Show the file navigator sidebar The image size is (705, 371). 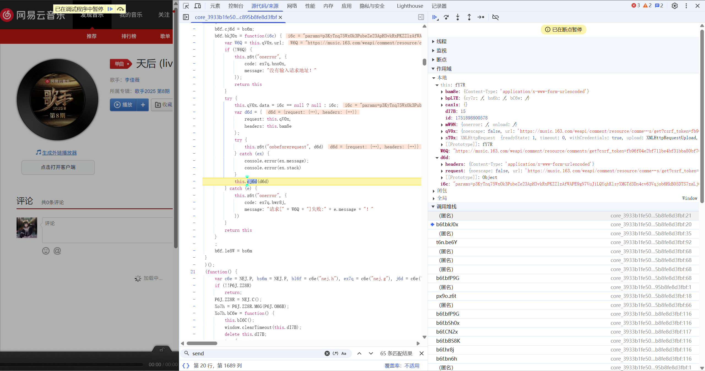pos(186,17)
